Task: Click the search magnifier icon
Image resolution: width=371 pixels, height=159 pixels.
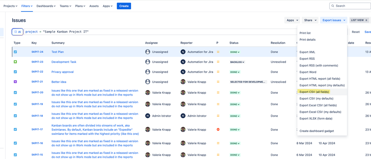Action: coord(333,6)
